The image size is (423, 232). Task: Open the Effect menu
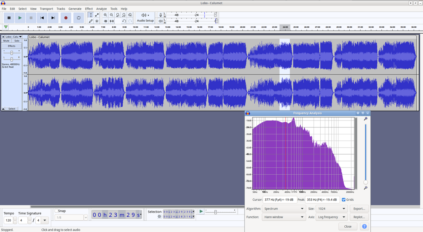(x=89, y=9)
